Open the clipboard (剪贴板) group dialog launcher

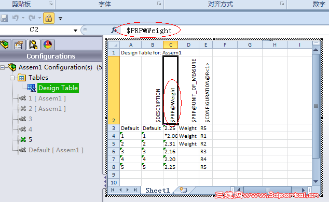pos(50,3)
